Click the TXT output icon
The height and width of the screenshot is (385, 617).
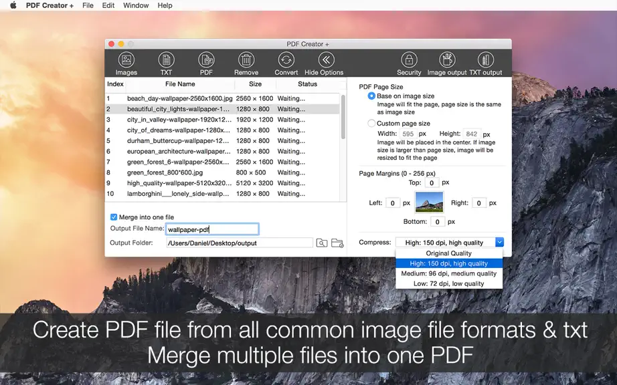click(x=486, y=60)
